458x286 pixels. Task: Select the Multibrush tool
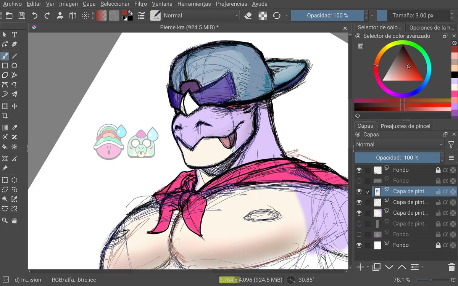[14, 94]
